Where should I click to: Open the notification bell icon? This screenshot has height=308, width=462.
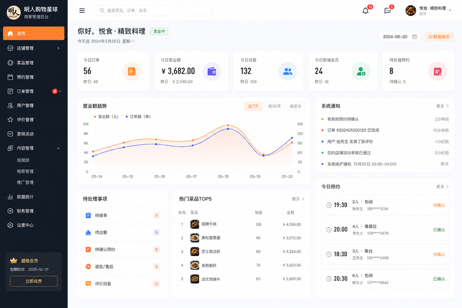(x=366, y=10)
